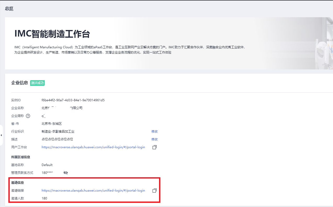Viewport: 333px width, 207px height.
Task: Click 修改 next to 行业标识
Action: pyautogui.click(x=155, y=132)
